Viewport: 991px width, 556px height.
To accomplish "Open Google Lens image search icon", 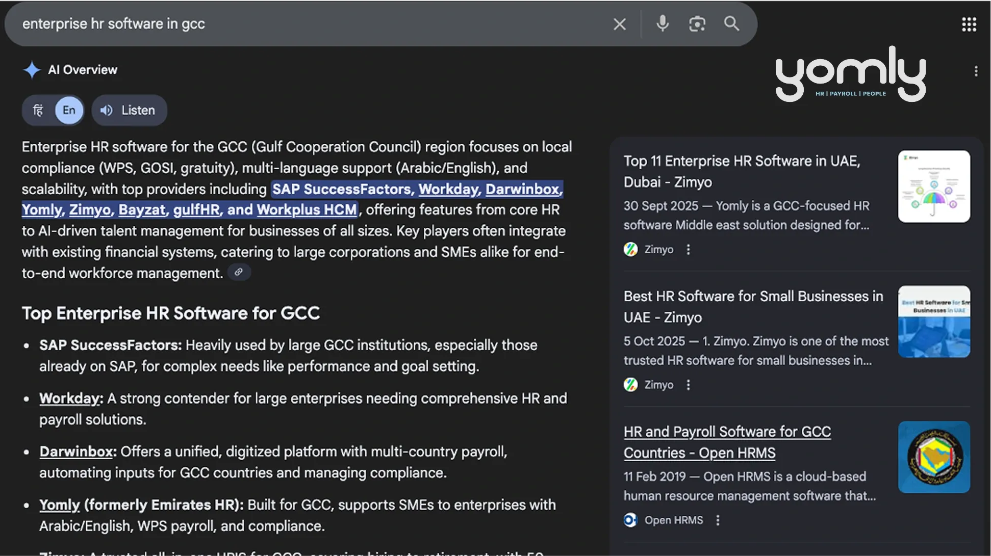I will tap(697, 24).
